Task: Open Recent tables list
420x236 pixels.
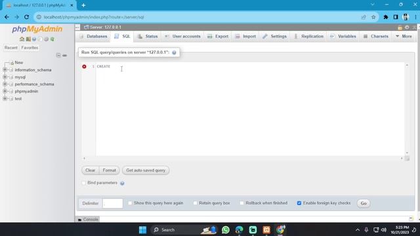Action: [11, 48]
